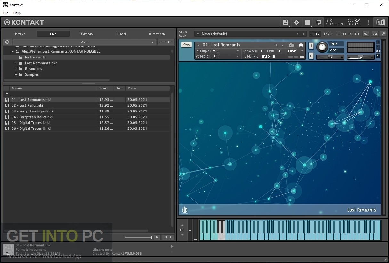Adjust preview volume slider

click(139, 237)
